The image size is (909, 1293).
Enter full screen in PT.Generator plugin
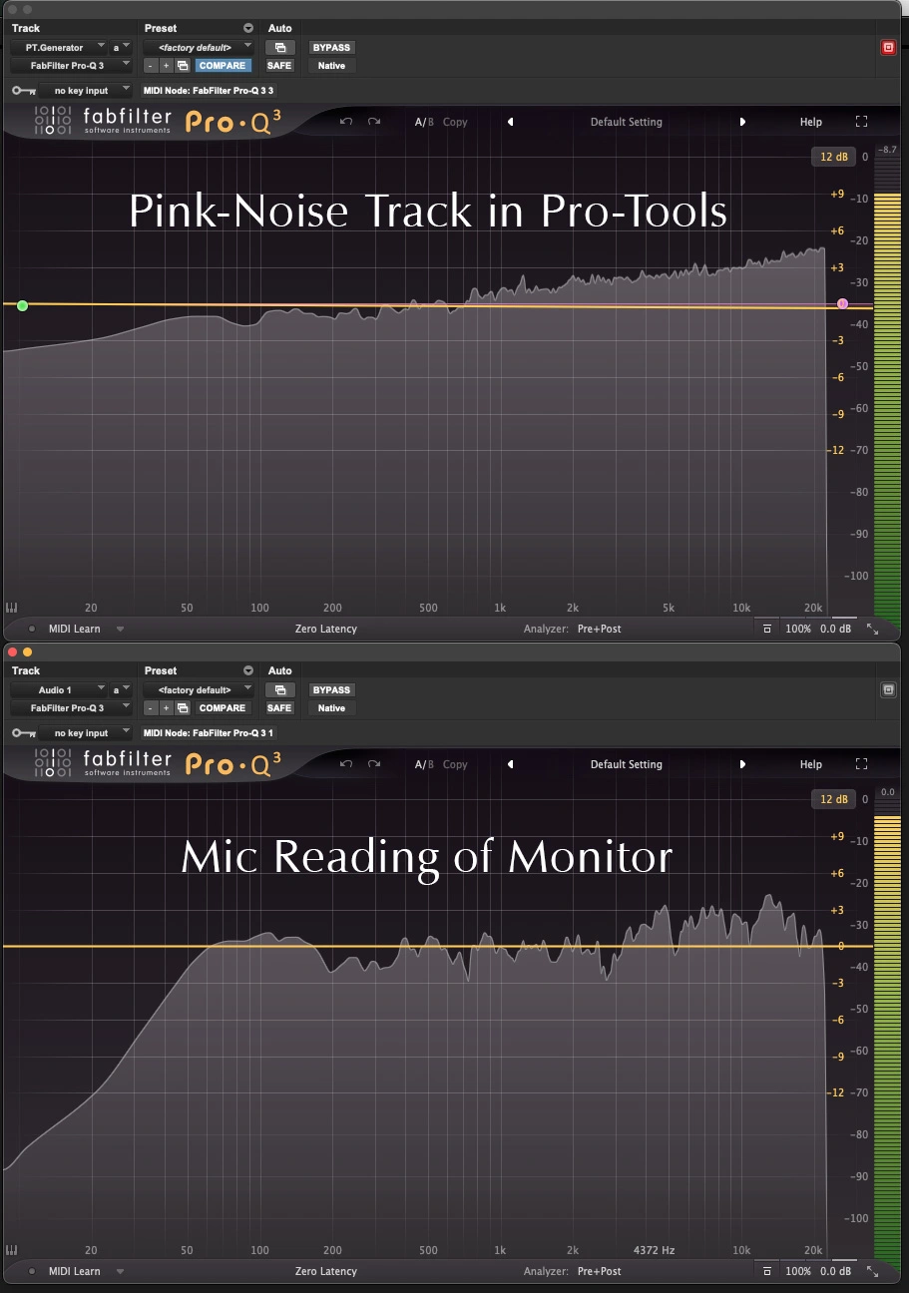click(x=862, y=122)
